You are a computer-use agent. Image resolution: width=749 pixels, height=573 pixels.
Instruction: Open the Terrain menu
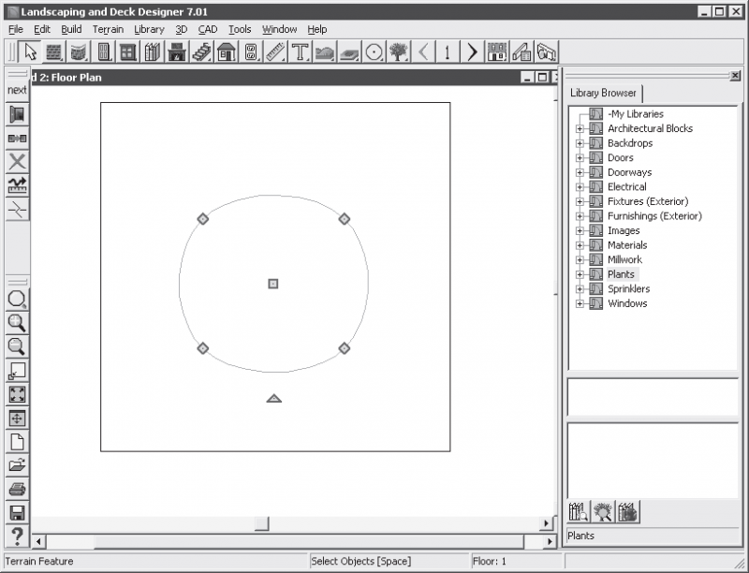point(108,30)
